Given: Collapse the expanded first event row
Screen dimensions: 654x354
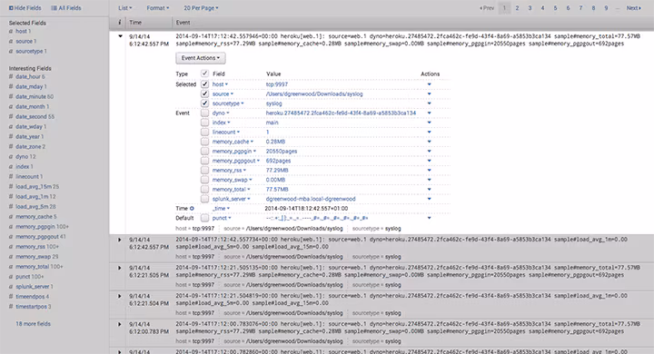Looking at the screenshot, I should (120, 36).
